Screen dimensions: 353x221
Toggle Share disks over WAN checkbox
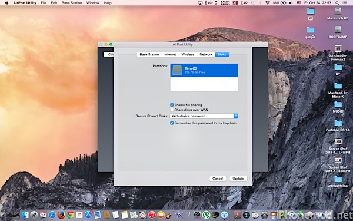pos(172,110)
